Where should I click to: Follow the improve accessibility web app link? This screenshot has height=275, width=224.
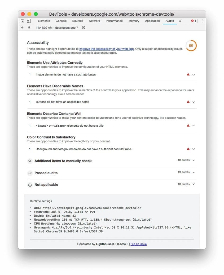tap(107, 49)
